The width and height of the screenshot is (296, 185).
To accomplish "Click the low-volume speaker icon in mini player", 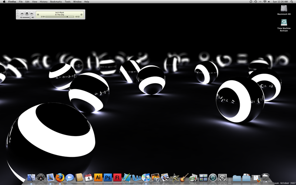I will (21, 17).
